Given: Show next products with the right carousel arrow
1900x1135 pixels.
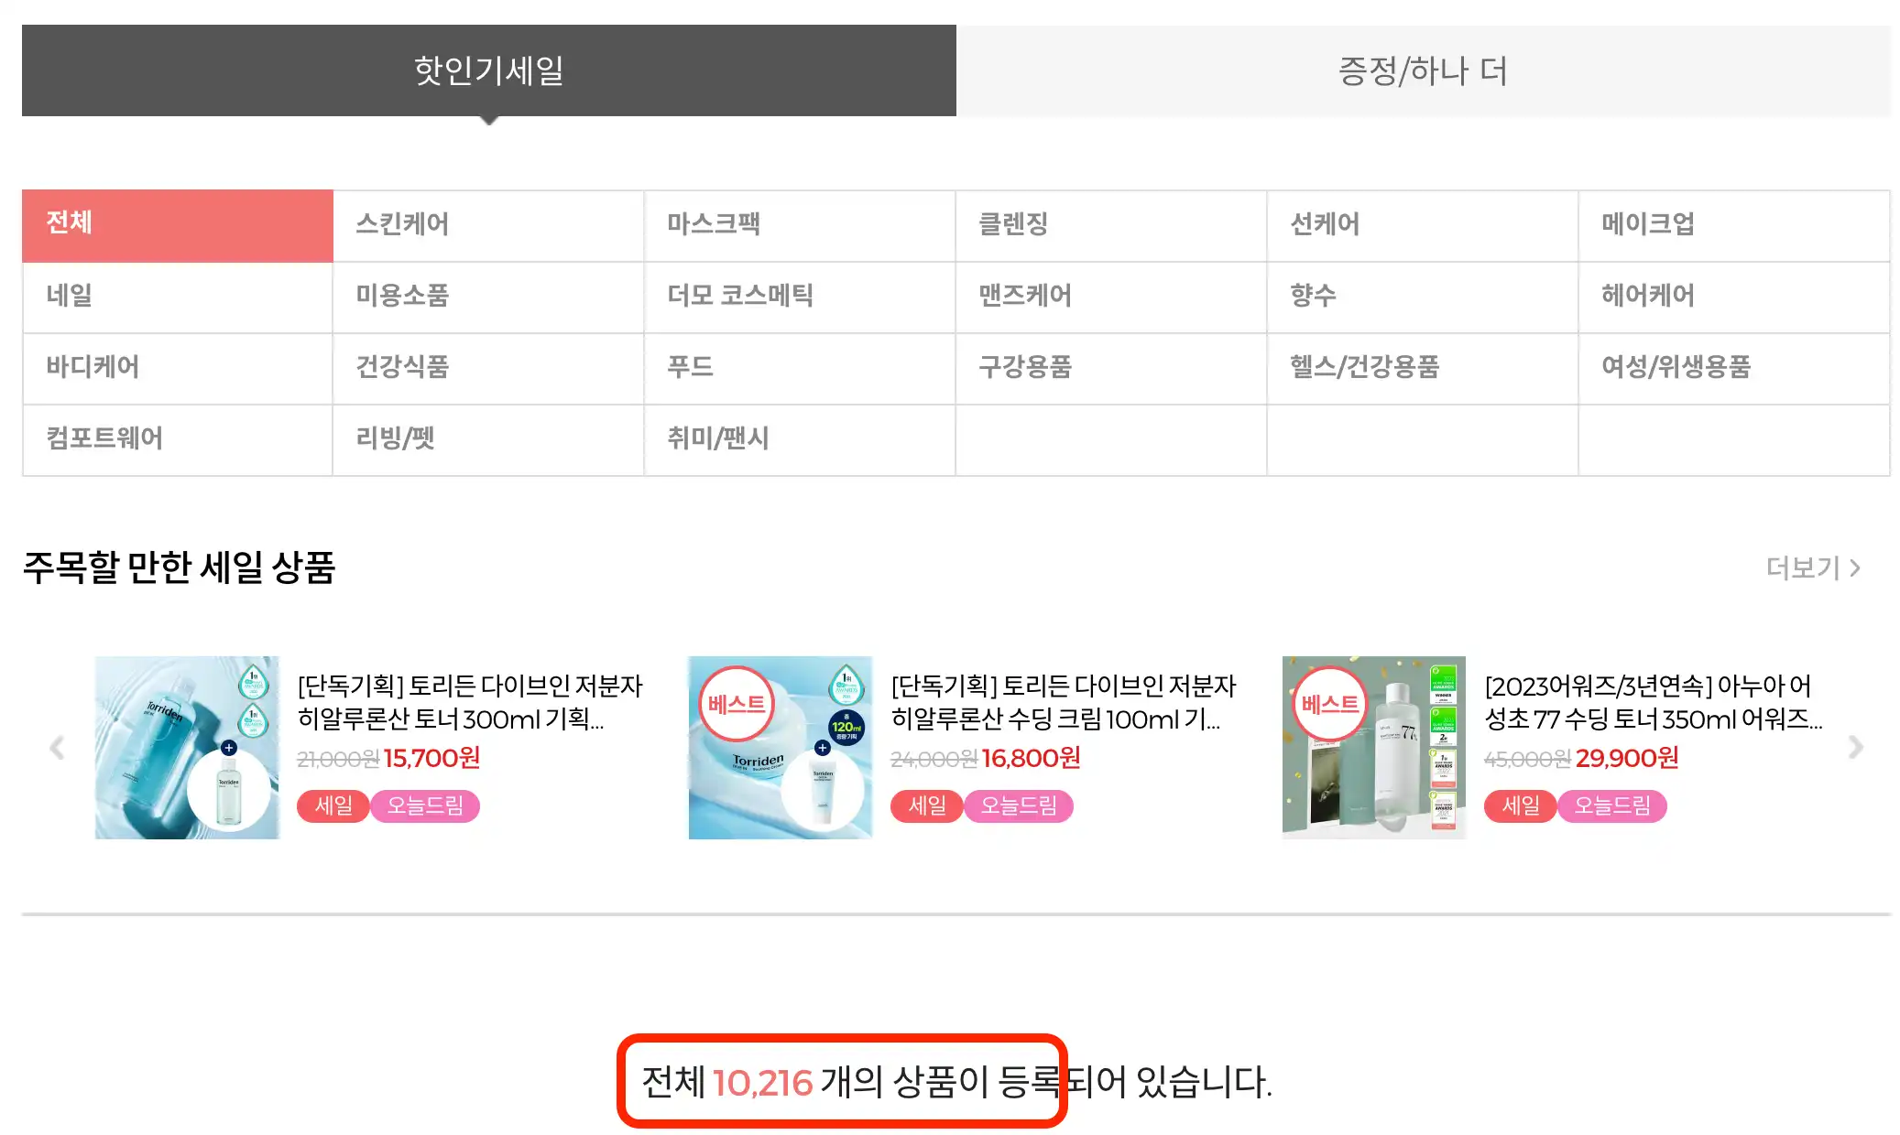Looking at the screenshot, I should [x=1856, y=748].
